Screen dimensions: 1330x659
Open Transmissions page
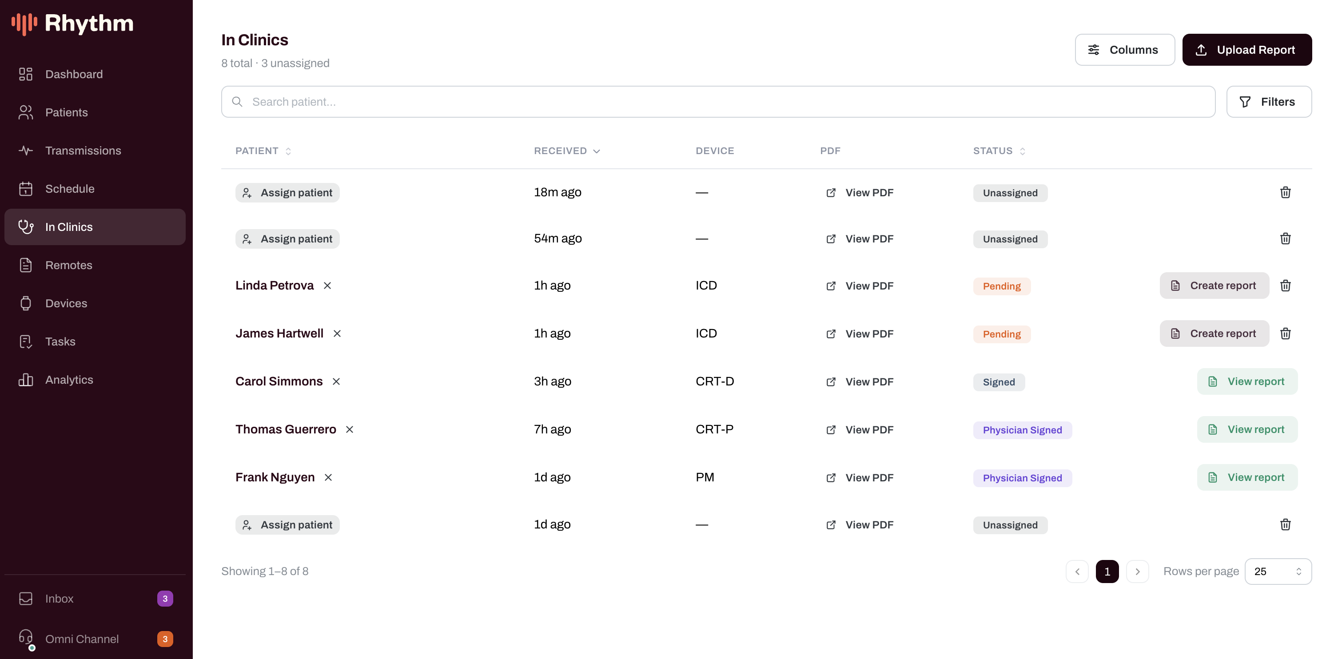[x=95, y=151]
